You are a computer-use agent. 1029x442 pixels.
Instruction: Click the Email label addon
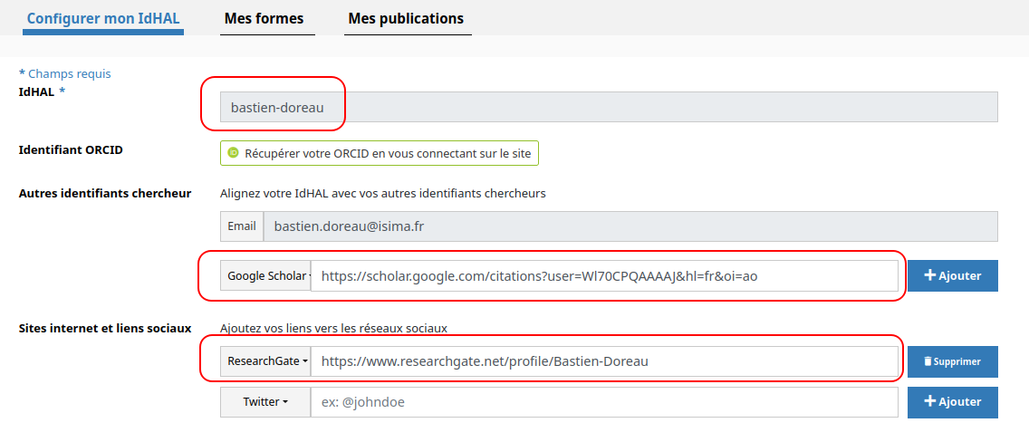click(x=242, y=226)
